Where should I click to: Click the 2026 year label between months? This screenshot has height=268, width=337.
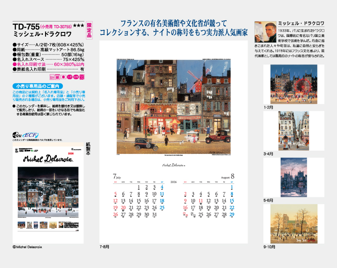click(174, 182)
